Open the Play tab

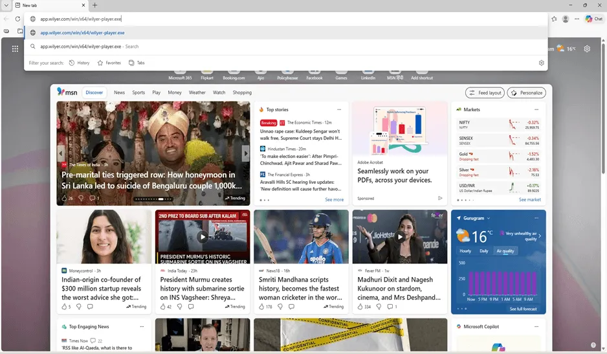[x=157, y=93]
